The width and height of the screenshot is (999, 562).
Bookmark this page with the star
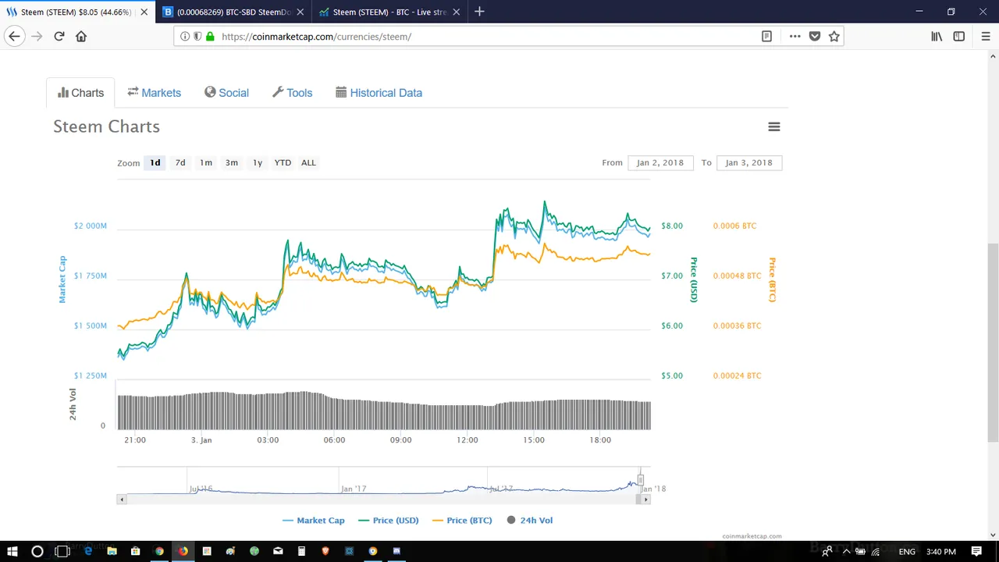coord(834,36)
